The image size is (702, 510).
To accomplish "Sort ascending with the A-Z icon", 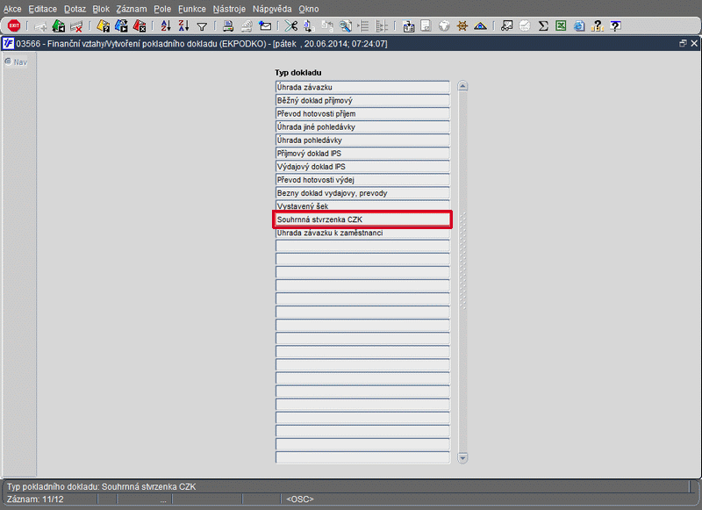I will 166,26.
